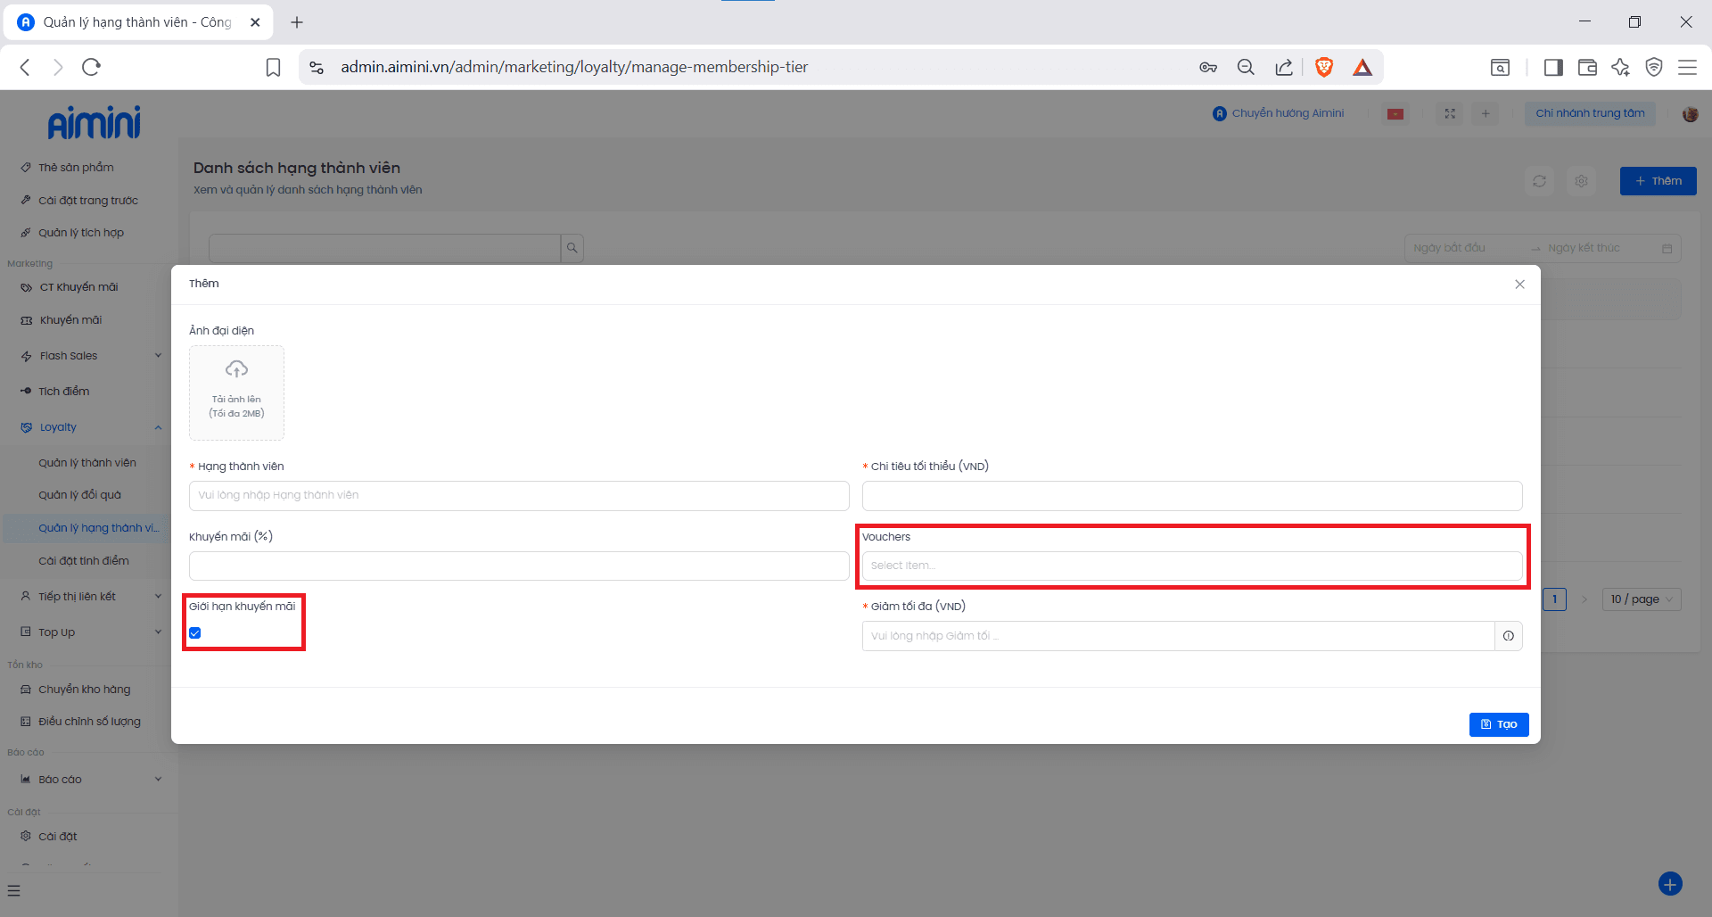The width and height of the screenshot is (1712, 917).
Task: Open Cài đặt tính điểm menu item
Action: click(84, 561)
